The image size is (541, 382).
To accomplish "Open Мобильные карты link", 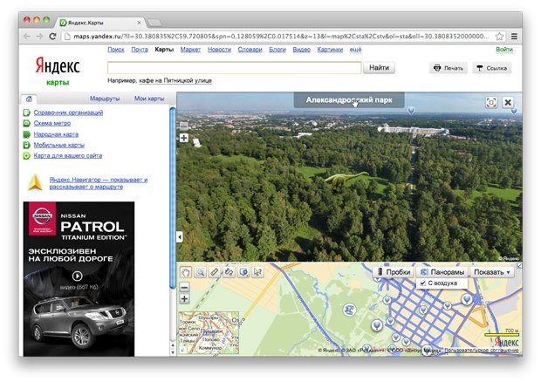I will [59, 145].
